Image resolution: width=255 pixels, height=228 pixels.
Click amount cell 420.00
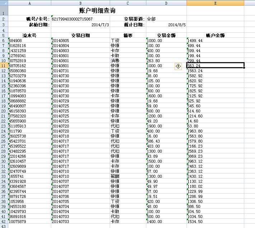[166, 201]
